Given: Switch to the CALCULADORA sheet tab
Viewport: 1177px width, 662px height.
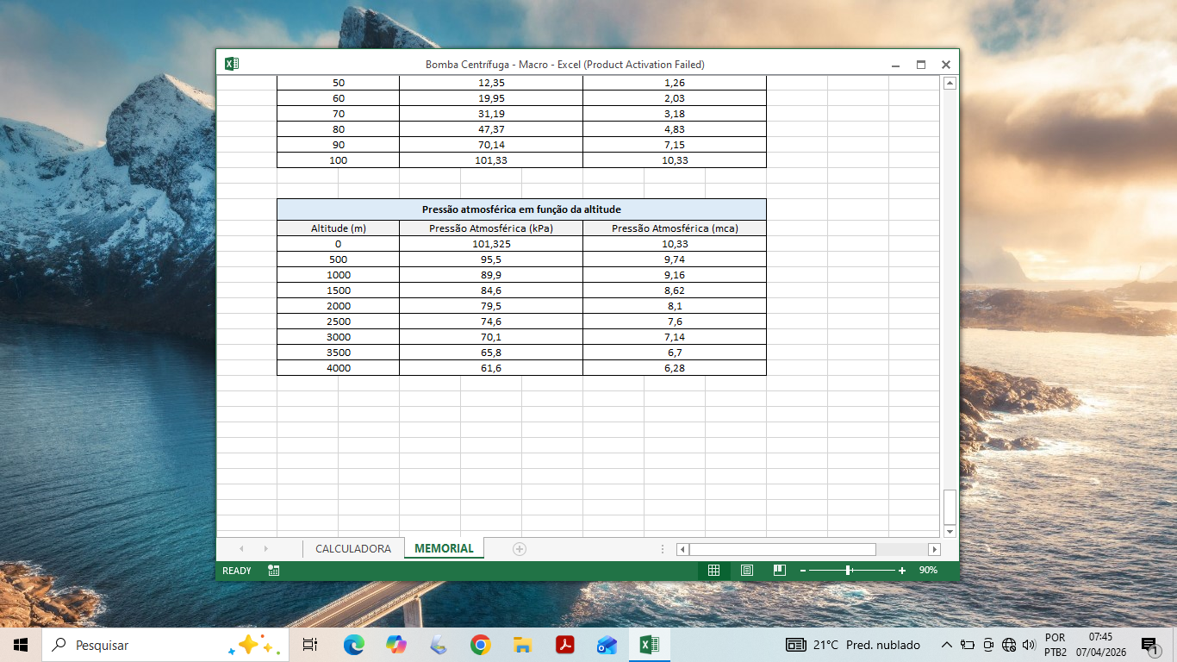Looking at the screenshot, I should 353,548.
